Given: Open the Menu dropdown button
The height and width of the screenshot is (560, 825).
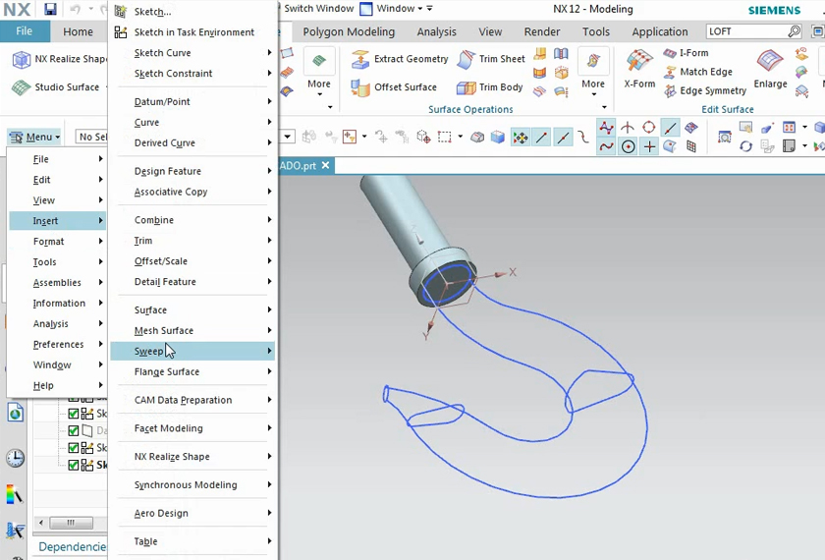Looking at the screenshot, I should [35, 137].
